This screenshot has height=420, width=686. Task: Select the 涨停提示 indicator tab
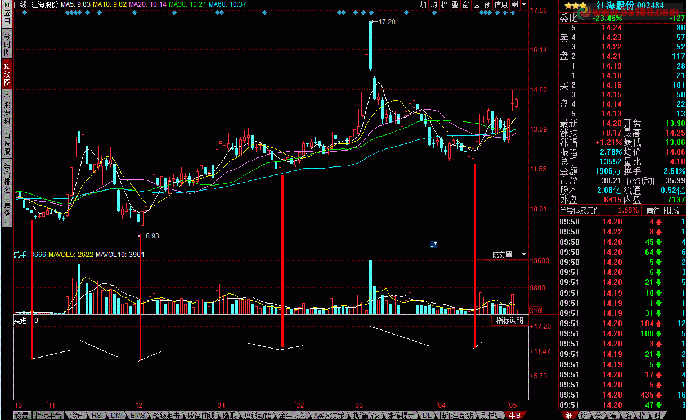tap(401, 416)
